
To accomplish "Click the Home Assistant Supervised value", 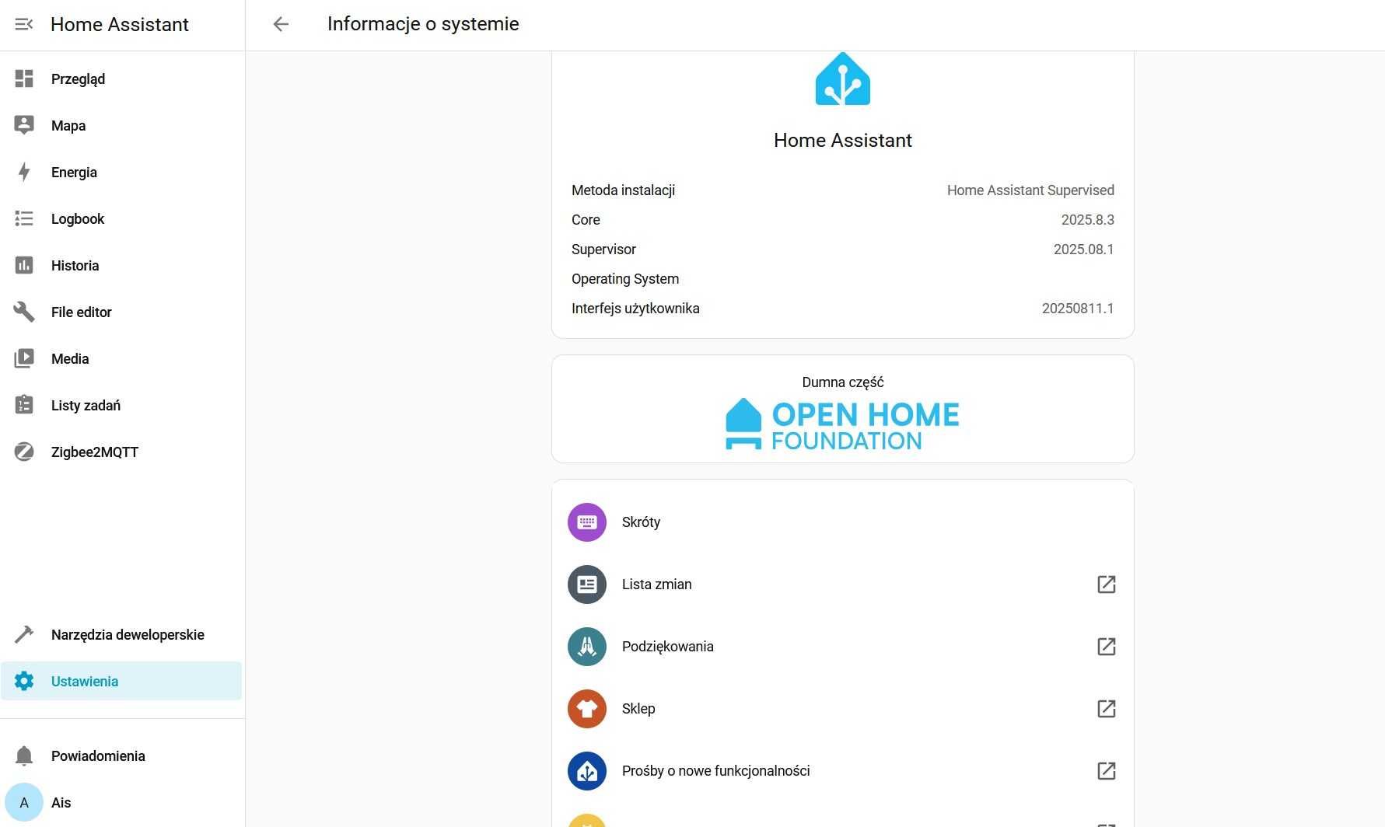I will (1030, 190).
